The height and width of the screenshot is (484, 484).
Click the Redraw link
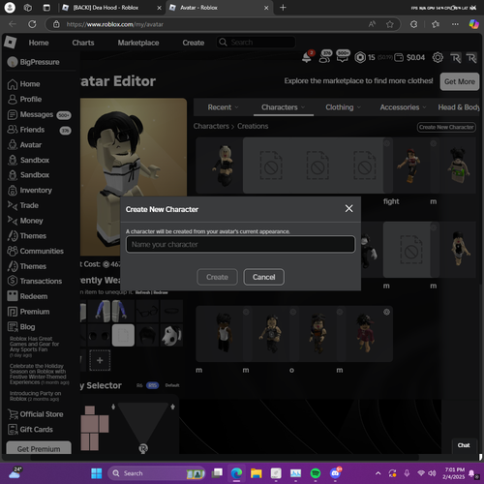click(161, 292)
